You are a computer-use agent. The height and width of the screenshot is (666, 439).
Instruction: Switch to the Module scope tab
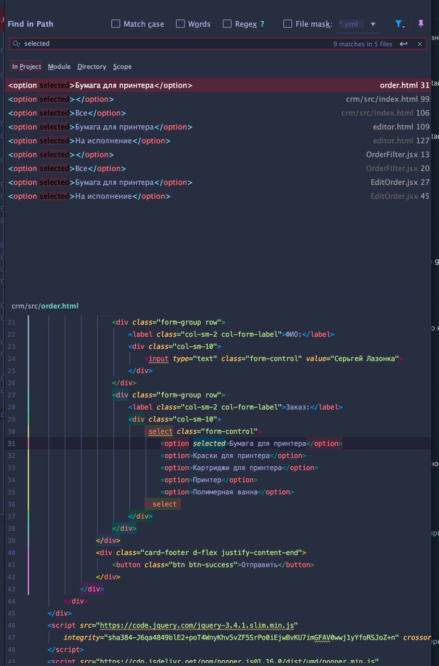(x=59, y=67)
